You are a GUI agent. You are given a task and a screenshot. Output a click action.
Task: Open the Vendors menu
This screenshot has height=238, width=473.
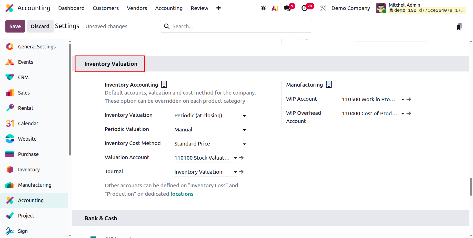(x=137, y=8)
